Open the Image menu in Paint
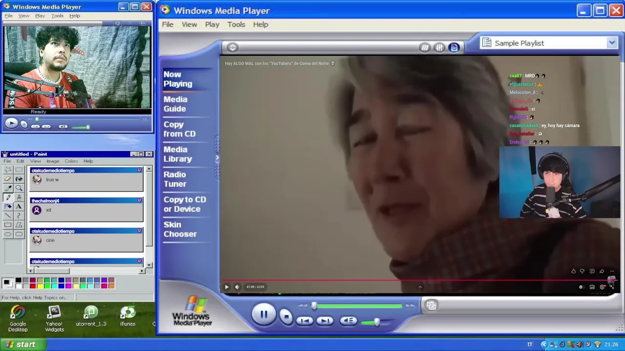Image resolution: width=625 pixels, height=351 pixels. 53,161
